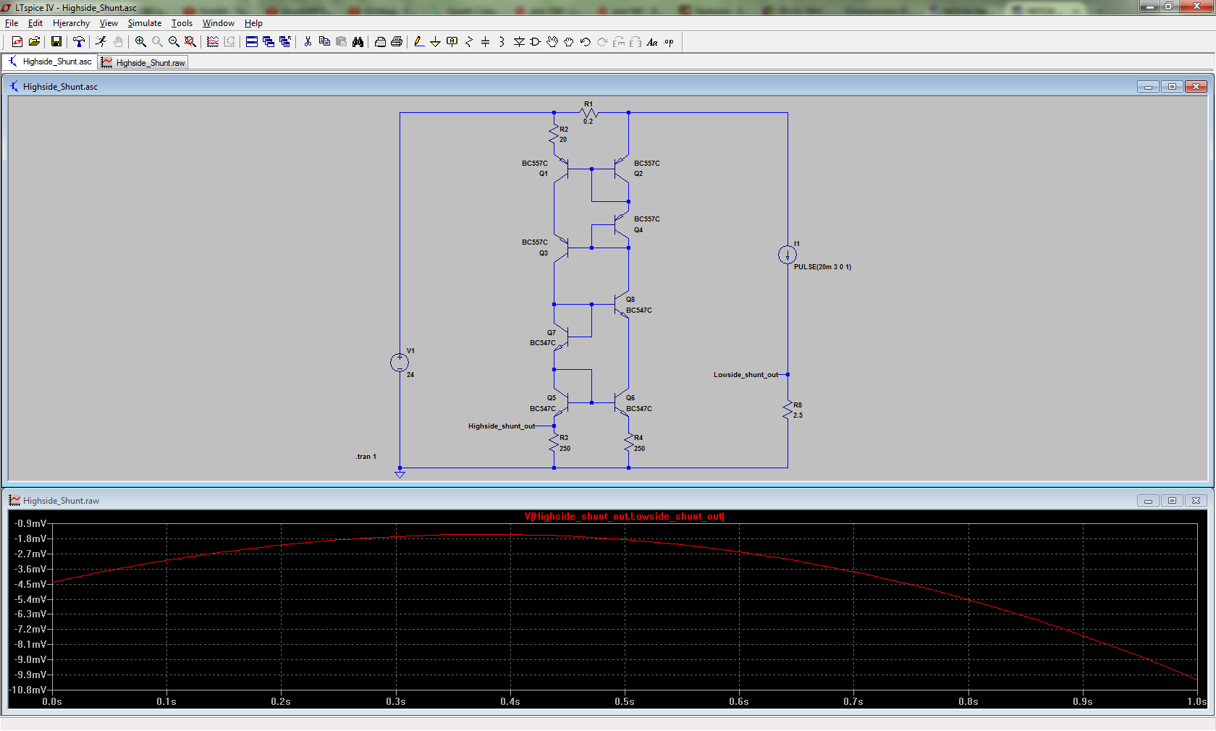Zoom to fit with crossed magnifier icon

pos(190,42)
